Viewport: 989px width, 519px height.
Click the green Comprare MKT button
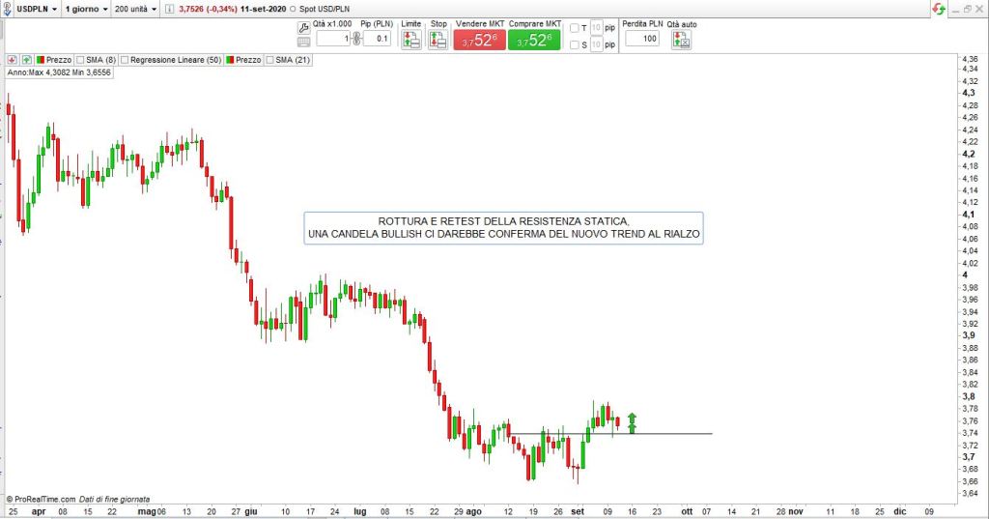(x=534, y=40)
